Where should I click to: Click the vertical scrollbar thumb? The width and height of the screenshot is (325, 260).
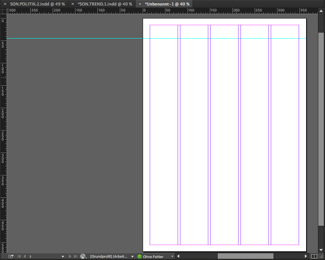coord(321,129)
